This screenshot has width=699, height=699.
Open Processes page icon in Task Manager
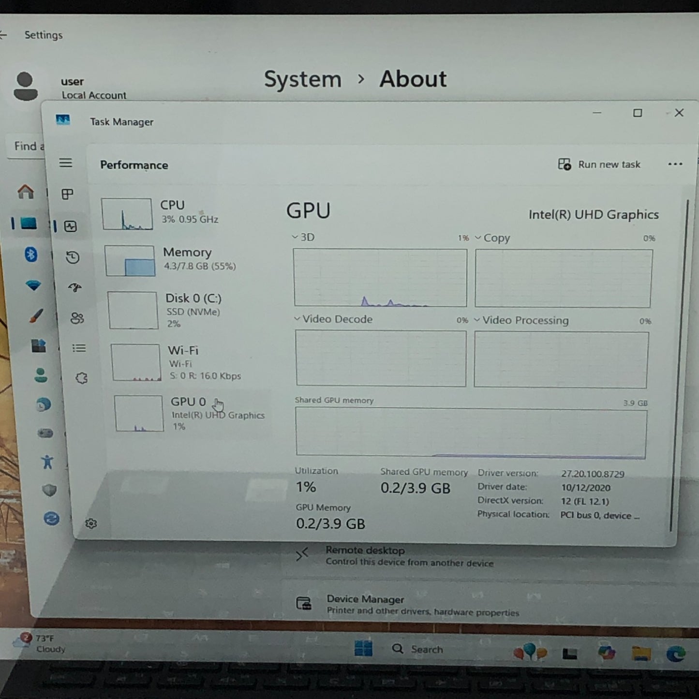pos(68,194)
